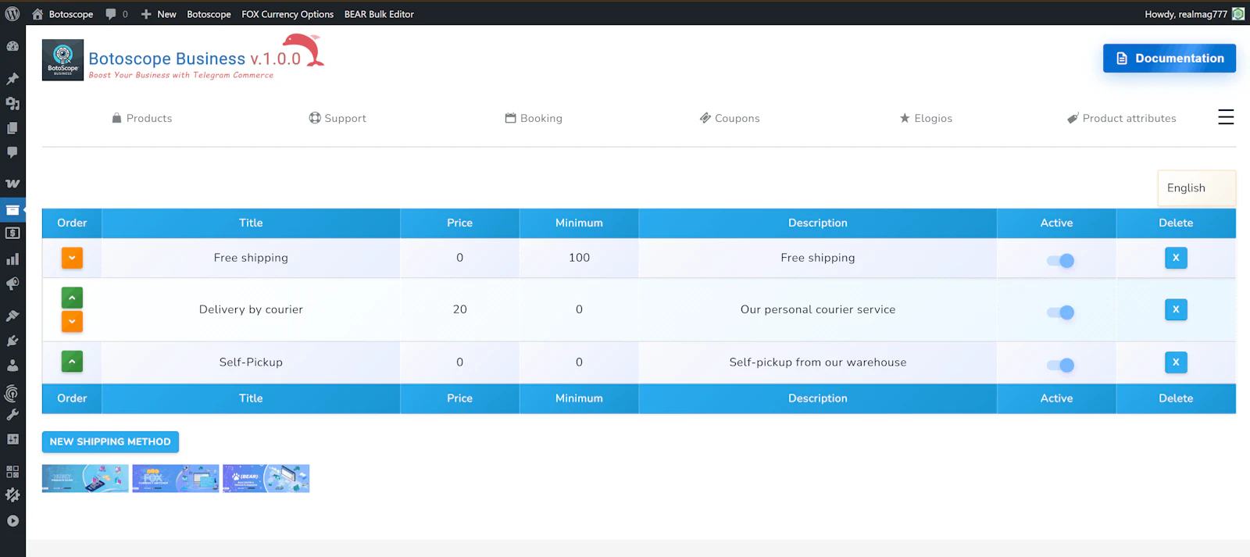1250x557 pixels.
Task: Open the Settings sliders sidebar icon
Action: [12, 439]
